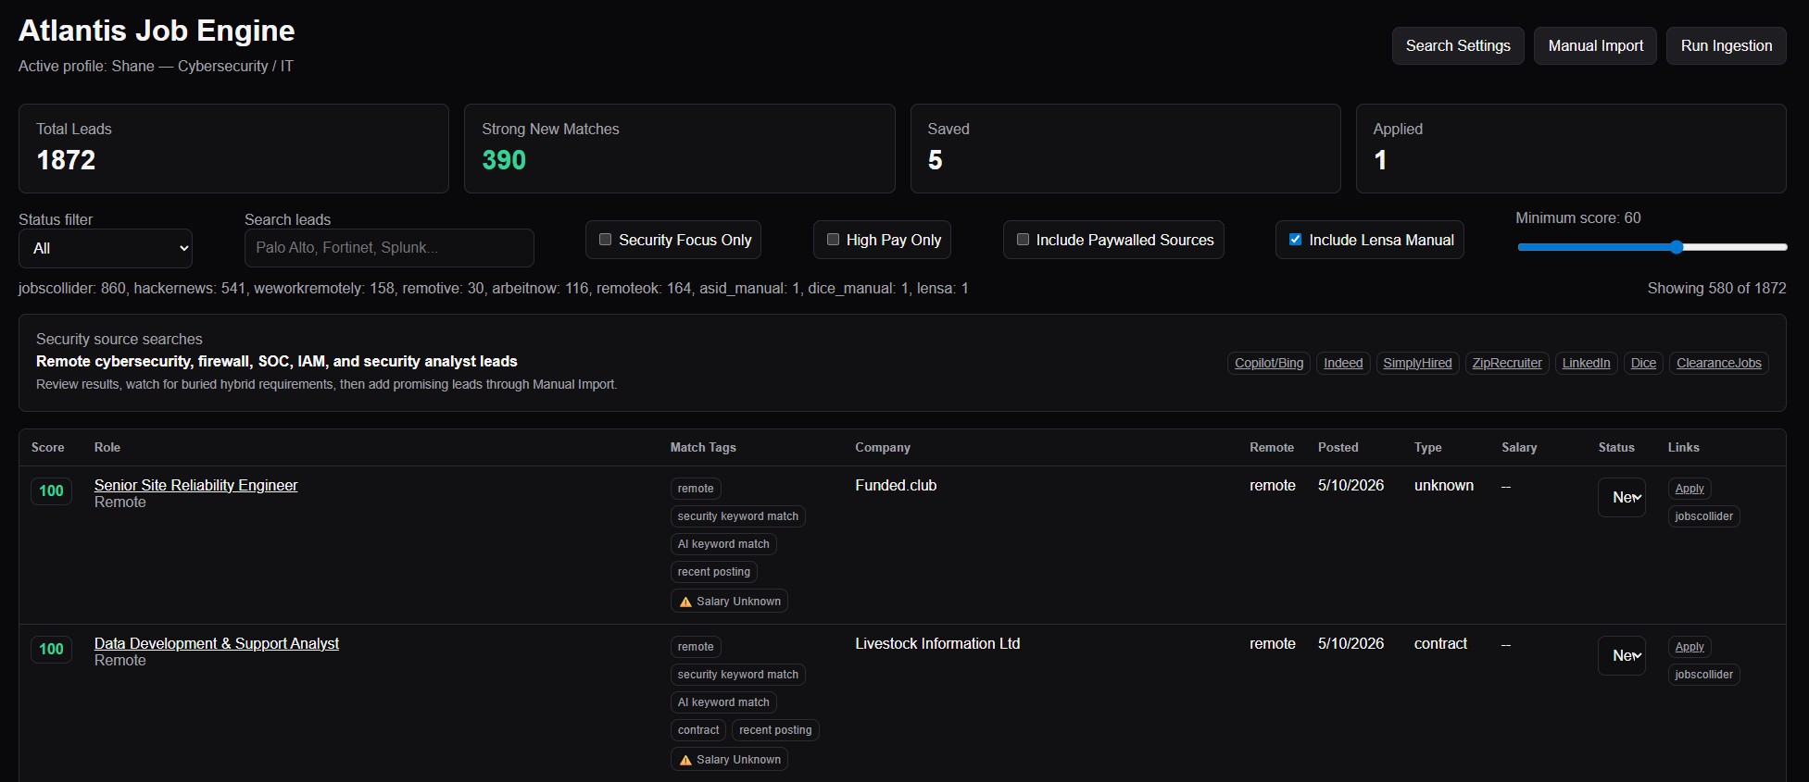This screenshot has width=1809, height=782.
Task: Click the Role column header
Action: coord(107,447)
